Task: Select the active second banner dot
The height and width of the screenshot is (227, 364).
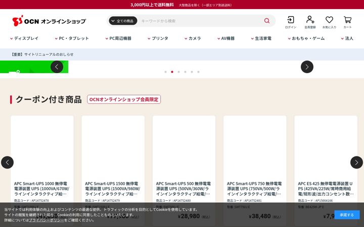Action: pos(172,72)
